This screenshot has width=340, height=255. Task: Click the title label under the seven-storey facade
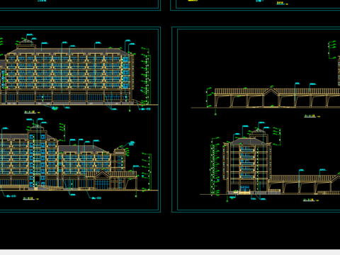tap(32, 112)
